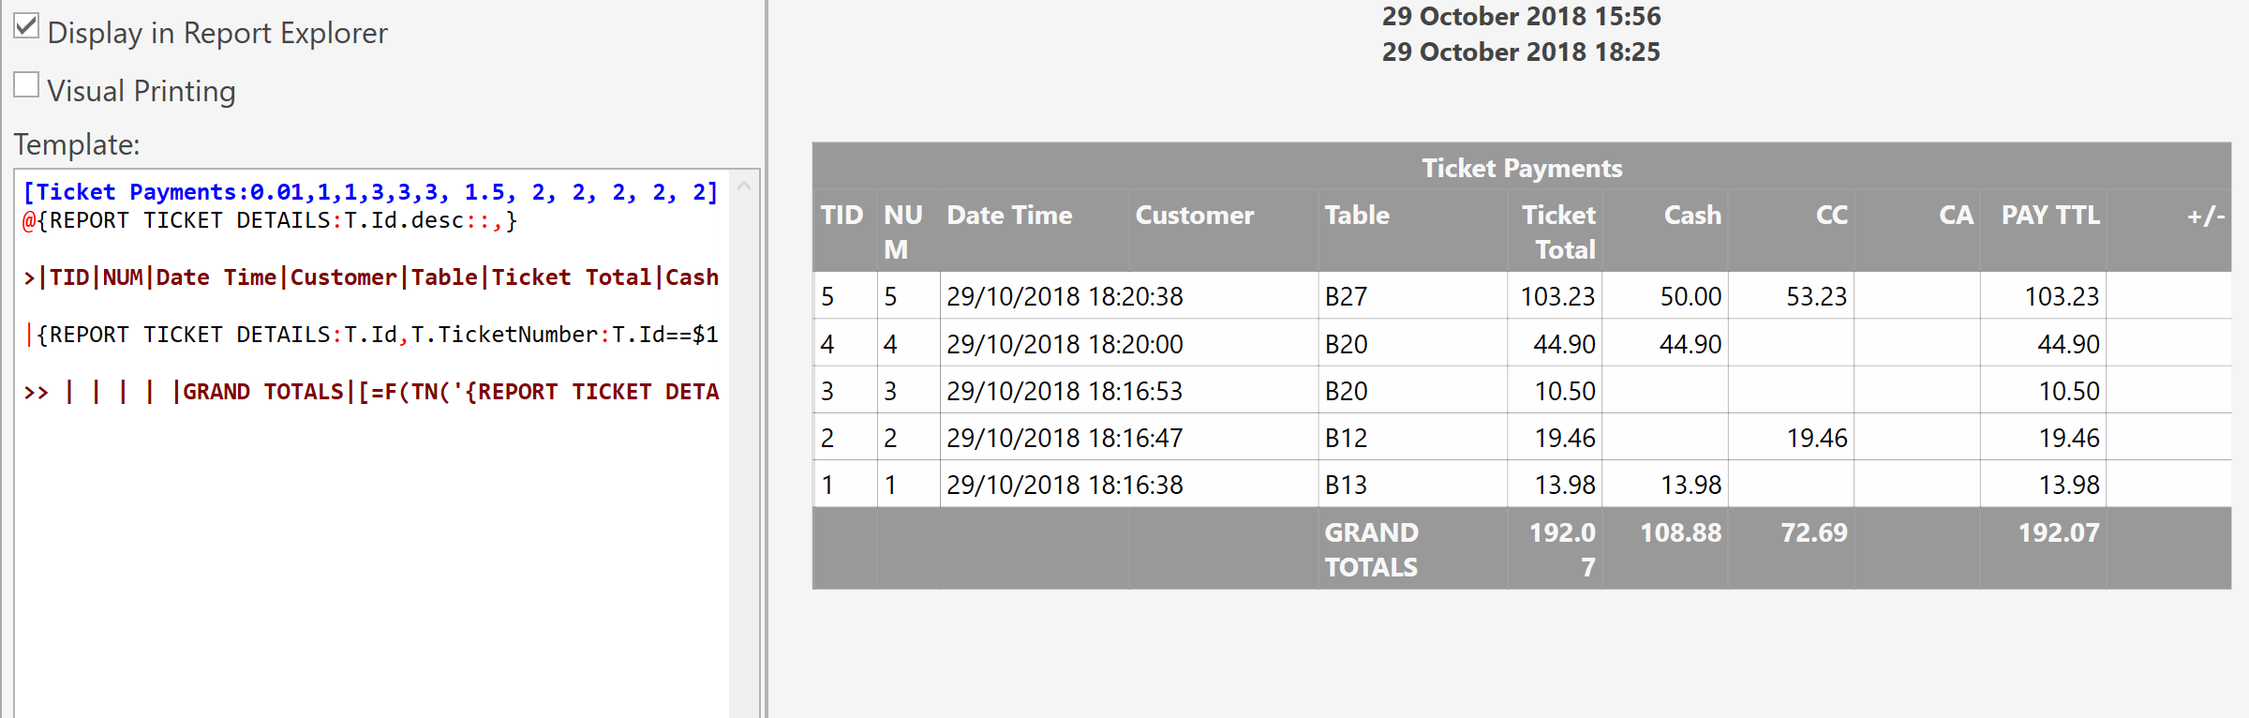Click the +/- column header
Image resolution: width=2249 pixels, height=718 pixels.
(2206, 217)
